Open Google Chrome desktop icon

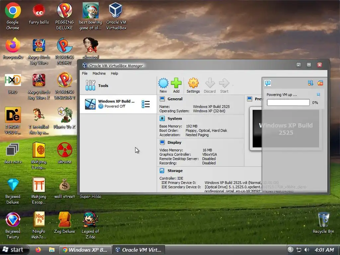pos(13,16)
